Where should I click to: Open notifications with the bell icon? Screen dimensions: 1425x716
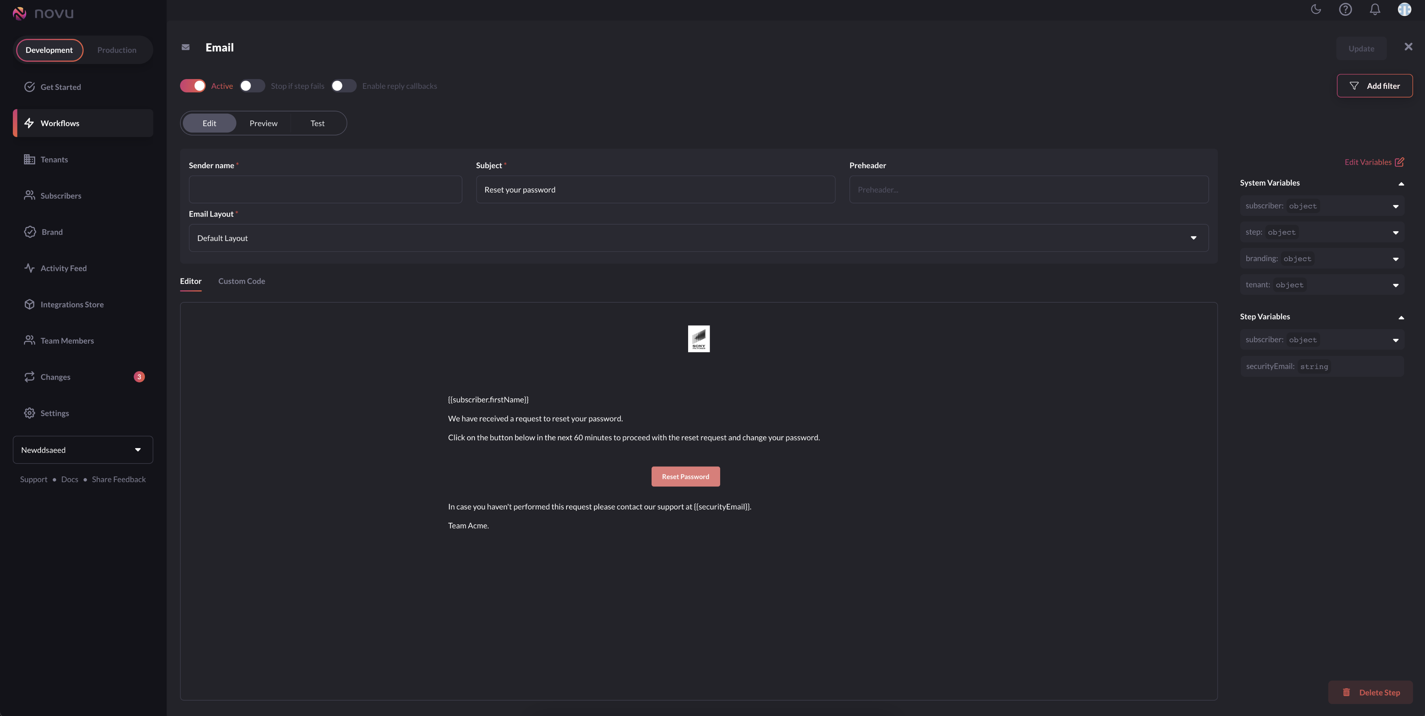pos(1375,9)
